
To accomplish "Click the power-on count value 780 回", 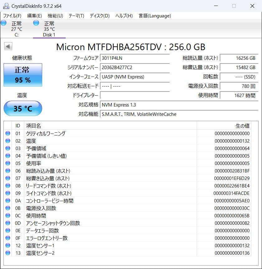I will click(239, 86).
